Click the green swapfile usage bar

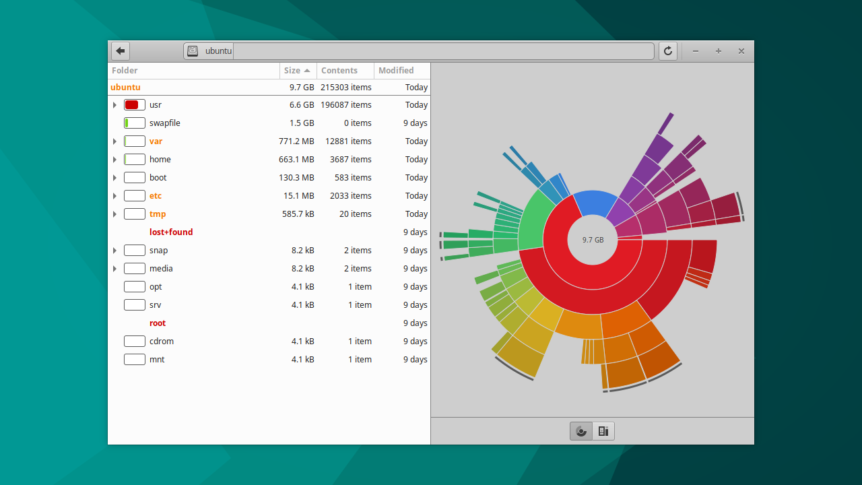pyautogui.click(x=134, y=123)
